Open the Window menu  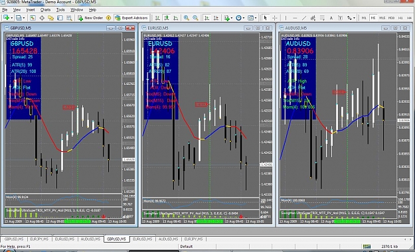[x=77, y=10]
